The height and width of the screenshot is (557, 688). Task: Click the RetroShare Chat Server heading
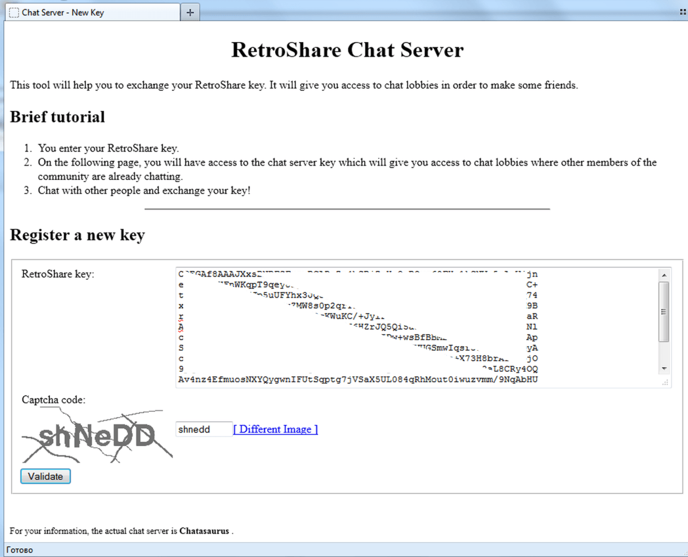347,50
